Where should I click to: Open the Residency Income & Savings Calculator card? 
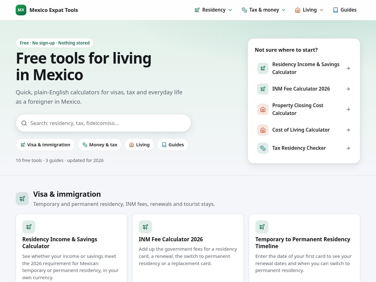point(71,248)
